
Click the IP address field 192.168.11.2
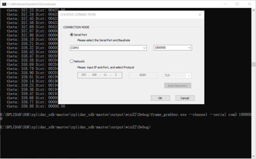click(x=100, y=75)
